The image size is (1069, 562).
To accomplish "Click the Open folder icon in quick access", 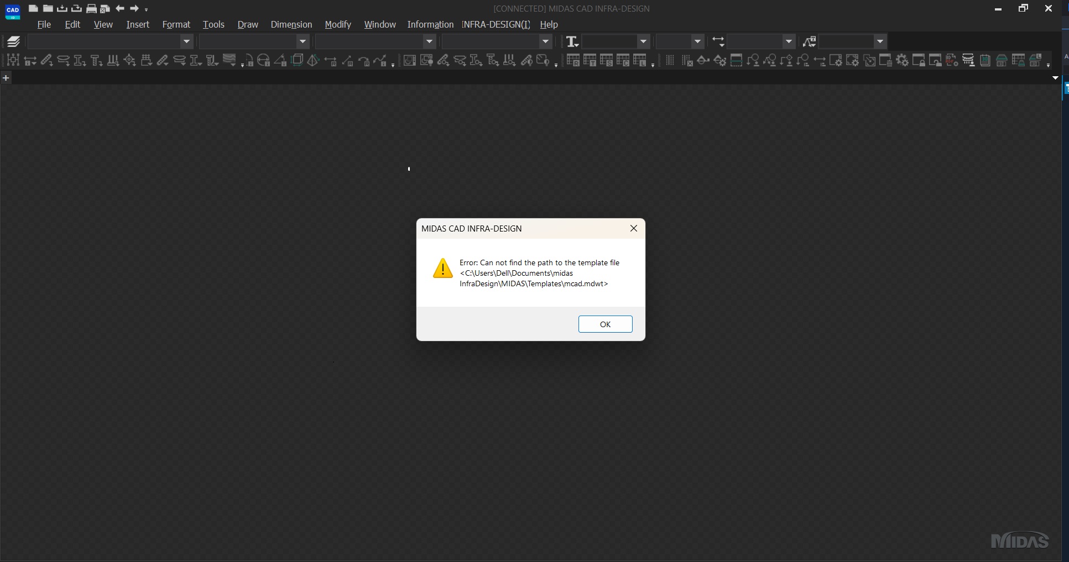I will (x=48, y=8).
